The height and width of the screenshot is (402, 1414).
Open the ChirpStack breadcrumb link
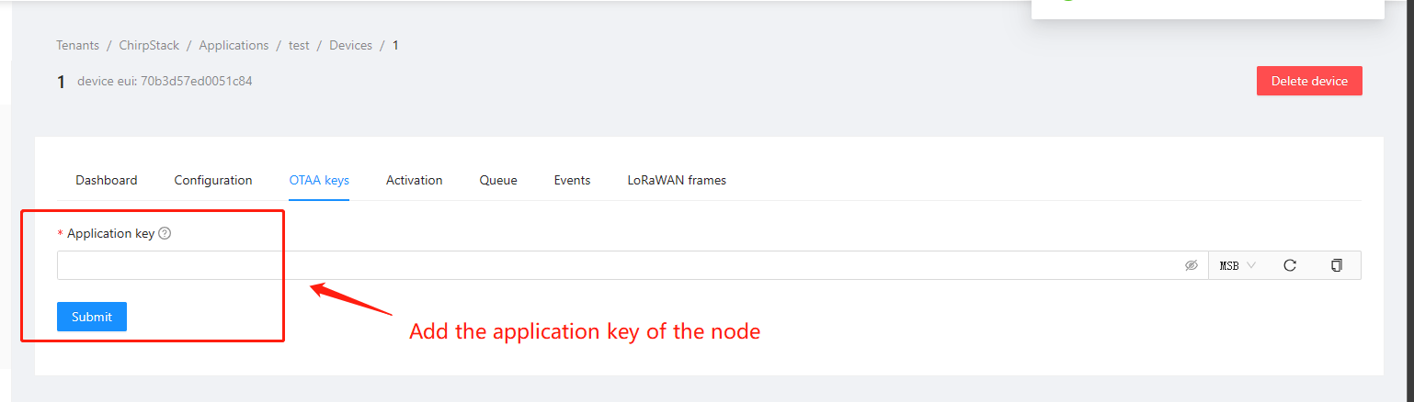[x=149, y=45]
